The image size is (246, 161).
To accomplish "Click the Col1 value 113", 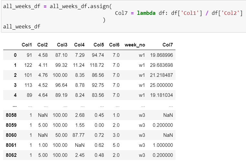I will coord(28,85).
